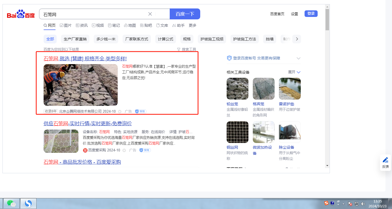392x209 pixels.
Task: Open the 微波加热设备 link
Action: [x=262, y=150]
